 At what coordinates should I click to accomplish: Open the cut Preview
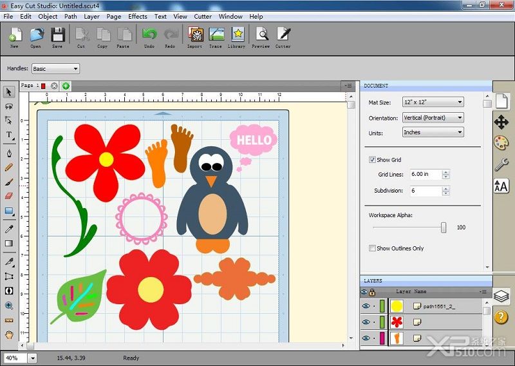[261, 37]
